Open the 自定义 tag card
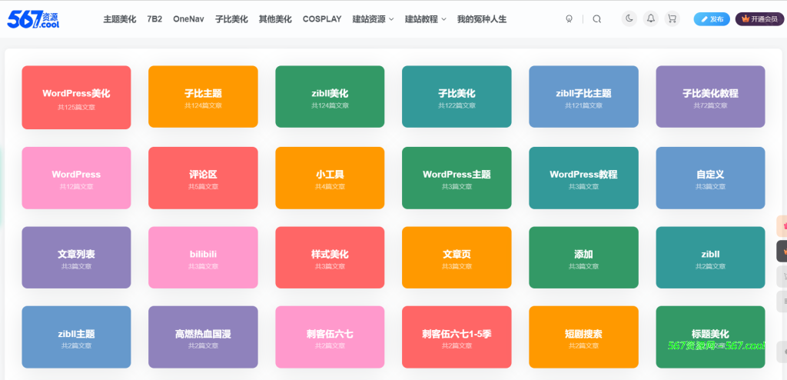Image resolution: width=787 pixels, height=380 pixels. pyautogui.click(x=710, y=178)
